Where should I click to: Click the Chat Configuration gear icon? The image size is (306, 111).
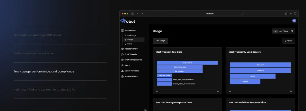[122, 60]
